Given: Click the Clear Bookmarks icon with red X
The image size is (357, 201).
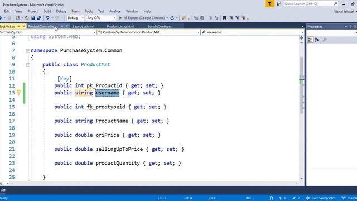Looking at the screenshot, I should [243, 18].
